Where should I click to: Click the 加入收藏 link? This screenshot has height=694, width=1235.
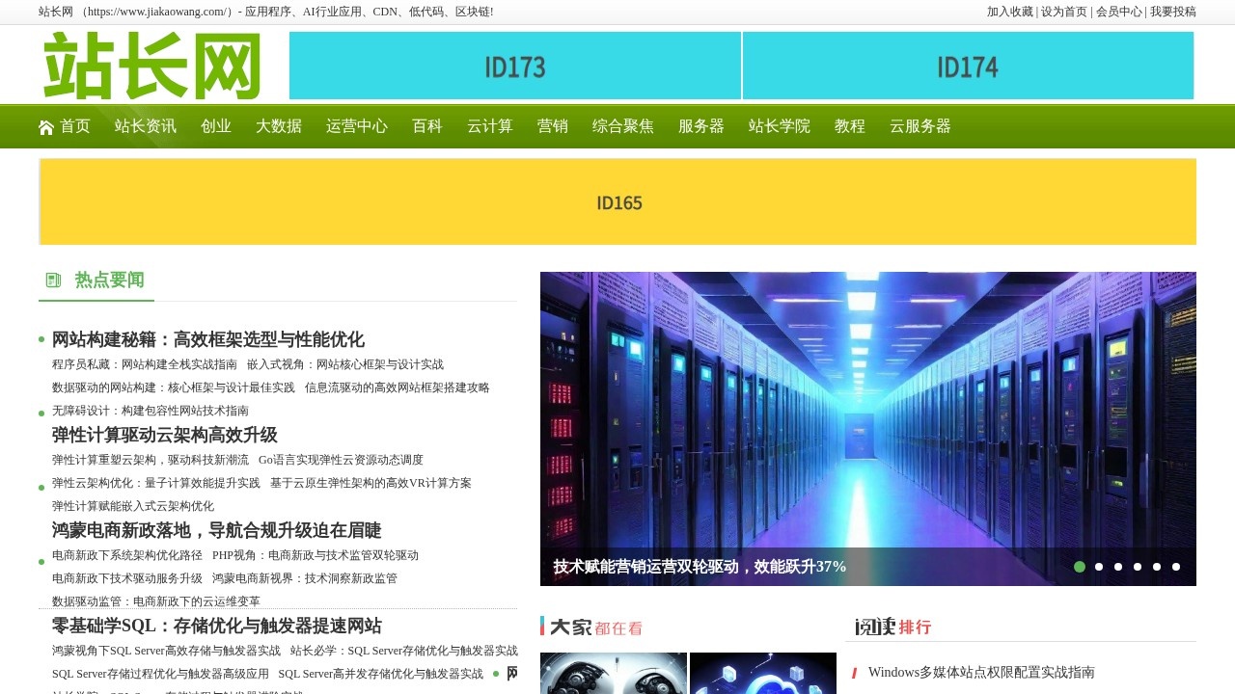1010,12
